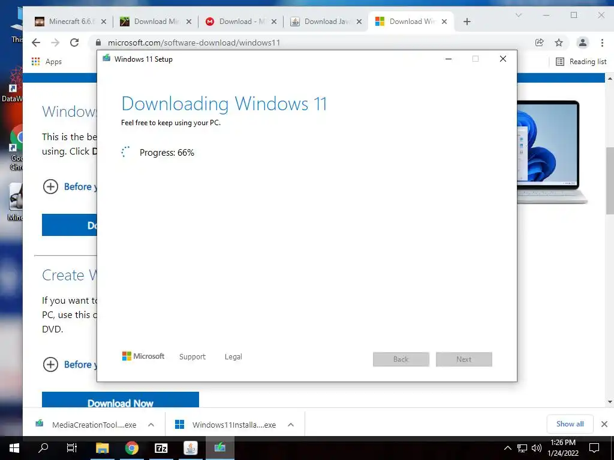Open the Download Java tab
Viewport: 614px width, 460px height.
click(326, 22)
